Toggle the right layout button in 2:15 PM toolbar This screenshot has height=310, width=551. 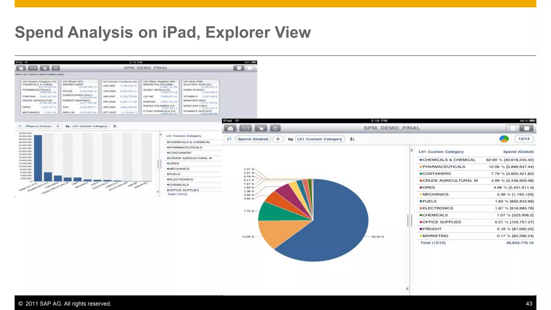(x=250, y=68)
